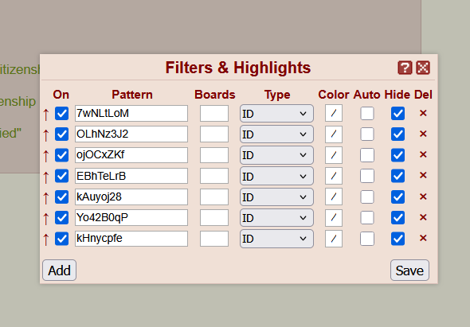Enable Auto for the Yo42B0qP filter
This screenshot has width=470, height=327.
[x=367, y=218]
